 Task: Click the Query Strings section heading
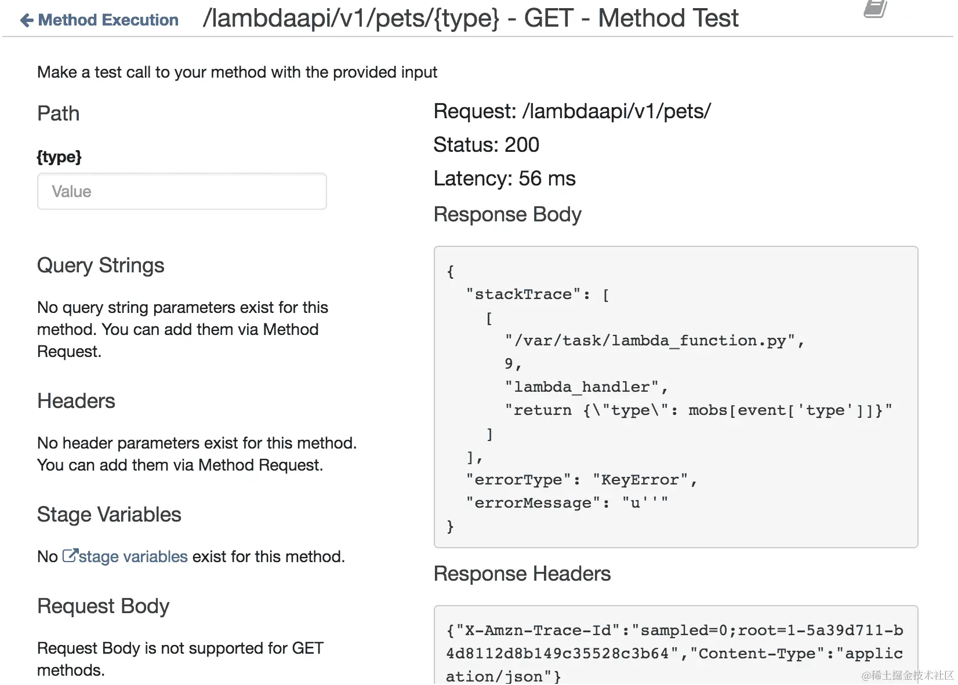click(100, 265)
